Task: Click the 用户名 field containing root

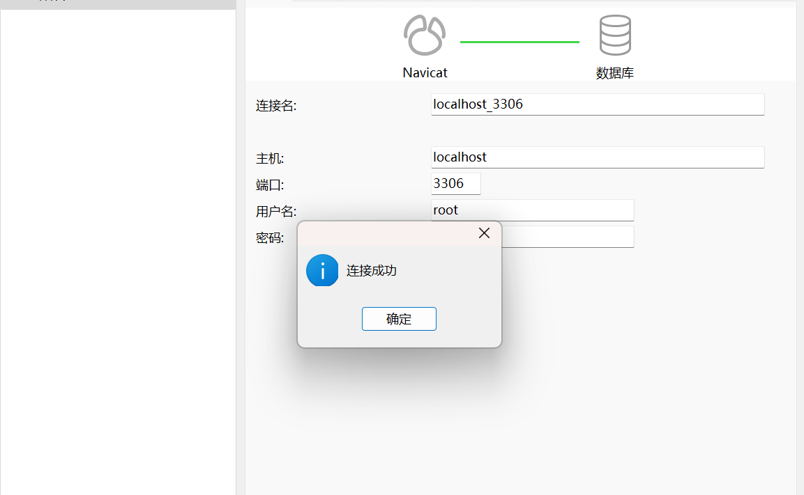Action: 532,210
